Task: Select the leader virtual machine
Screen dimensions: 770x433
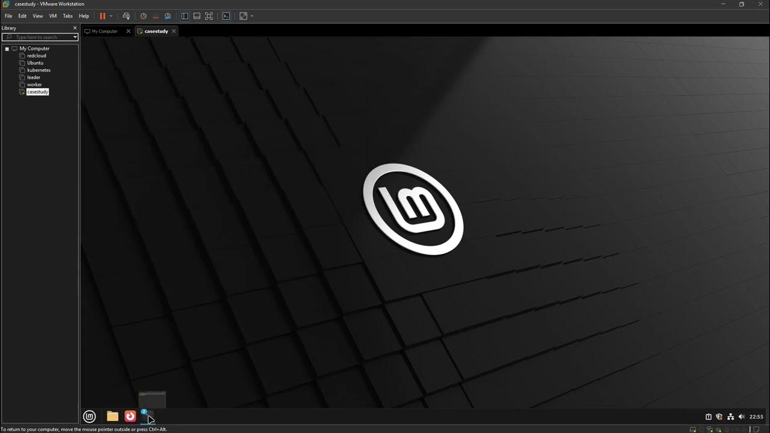Action: click(34, 78)
